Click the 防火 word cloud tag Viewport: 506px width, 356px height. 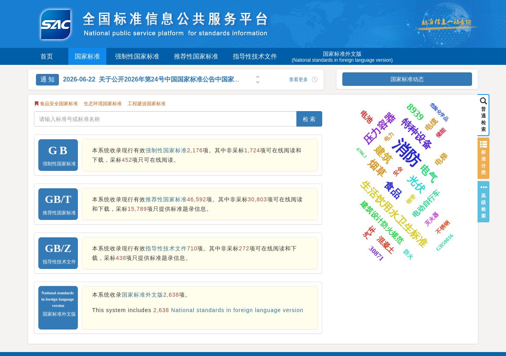click(x=408, y=254)
